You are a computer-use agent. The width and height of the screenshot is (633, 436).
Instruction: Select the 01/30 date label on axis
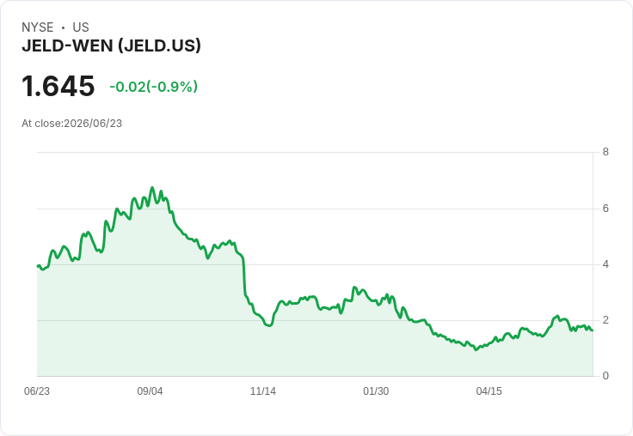pyautogui.click(x=376, y=391)
